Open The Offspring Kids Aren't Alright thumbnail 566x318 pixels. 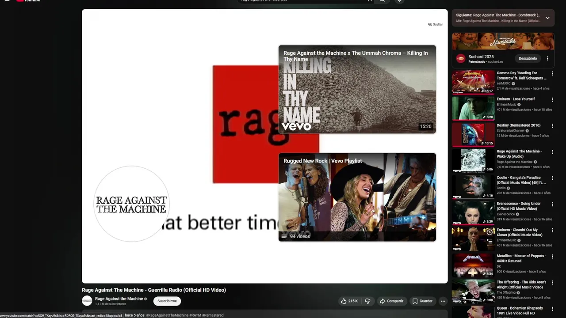tap(473, 291)
